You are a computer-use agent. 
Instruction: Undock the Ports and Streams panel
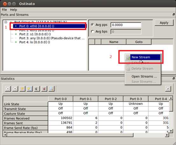point(174,15)
